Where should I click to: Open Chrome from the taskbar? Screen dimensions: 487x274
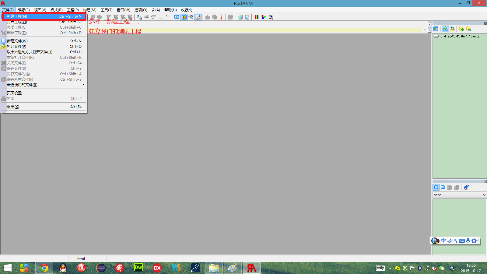[x=44, y=268]
